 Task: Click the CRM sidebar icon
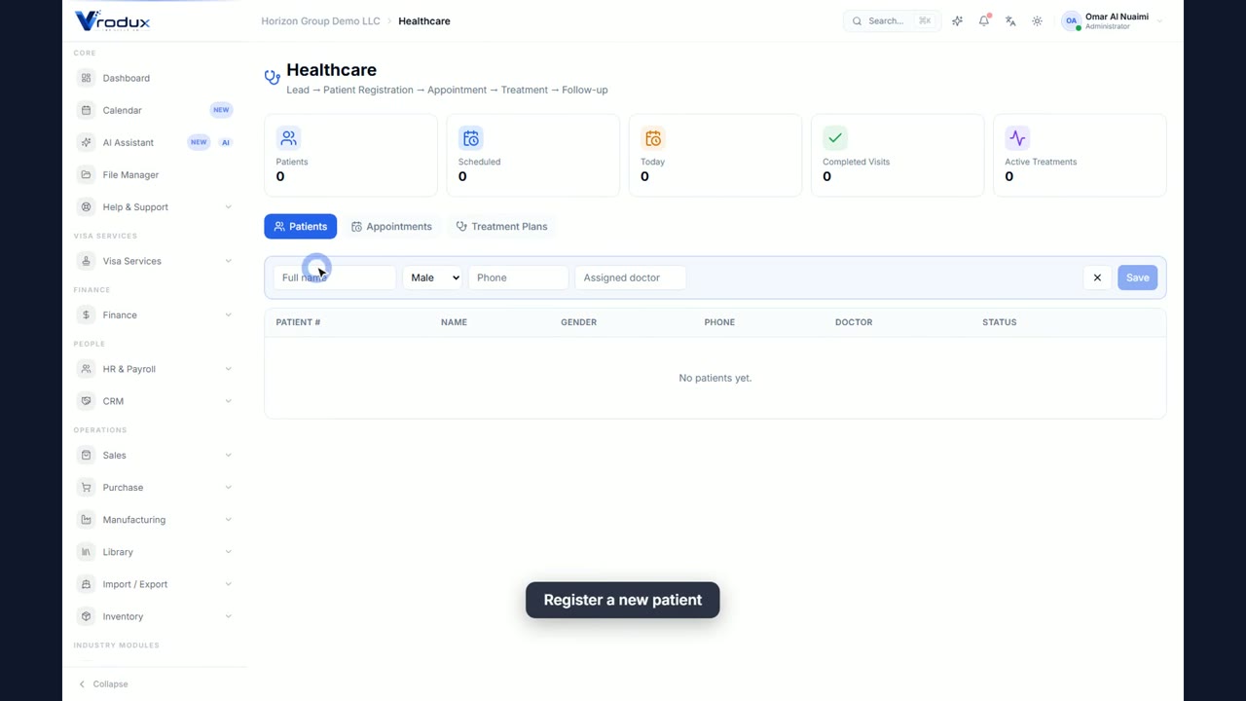[x=86, y=401]
